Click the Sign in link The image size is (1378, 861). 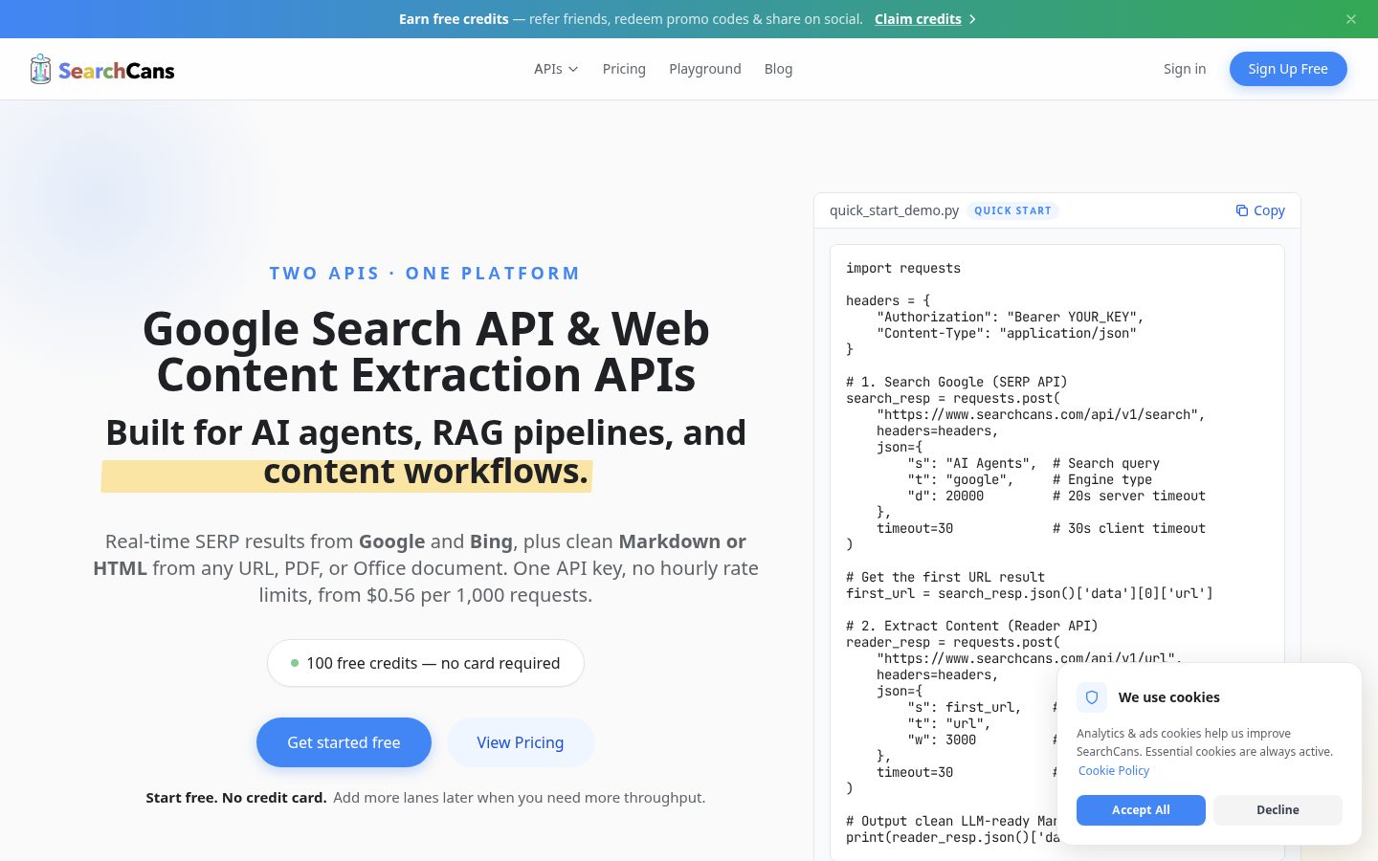pos(1185,69)
